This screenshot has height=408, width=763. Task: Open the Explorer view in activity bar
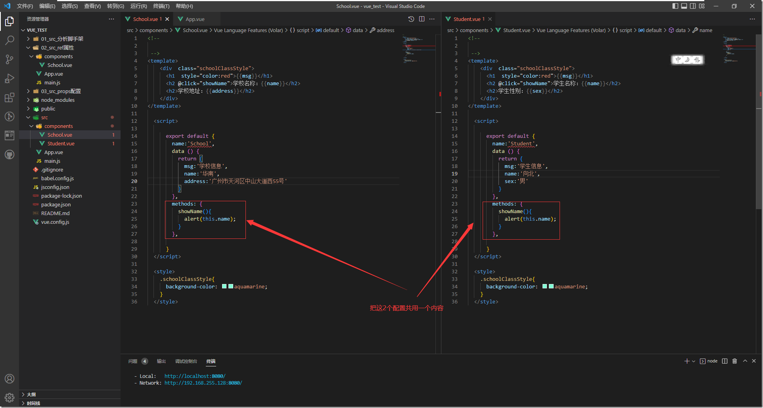coord(10,21)
